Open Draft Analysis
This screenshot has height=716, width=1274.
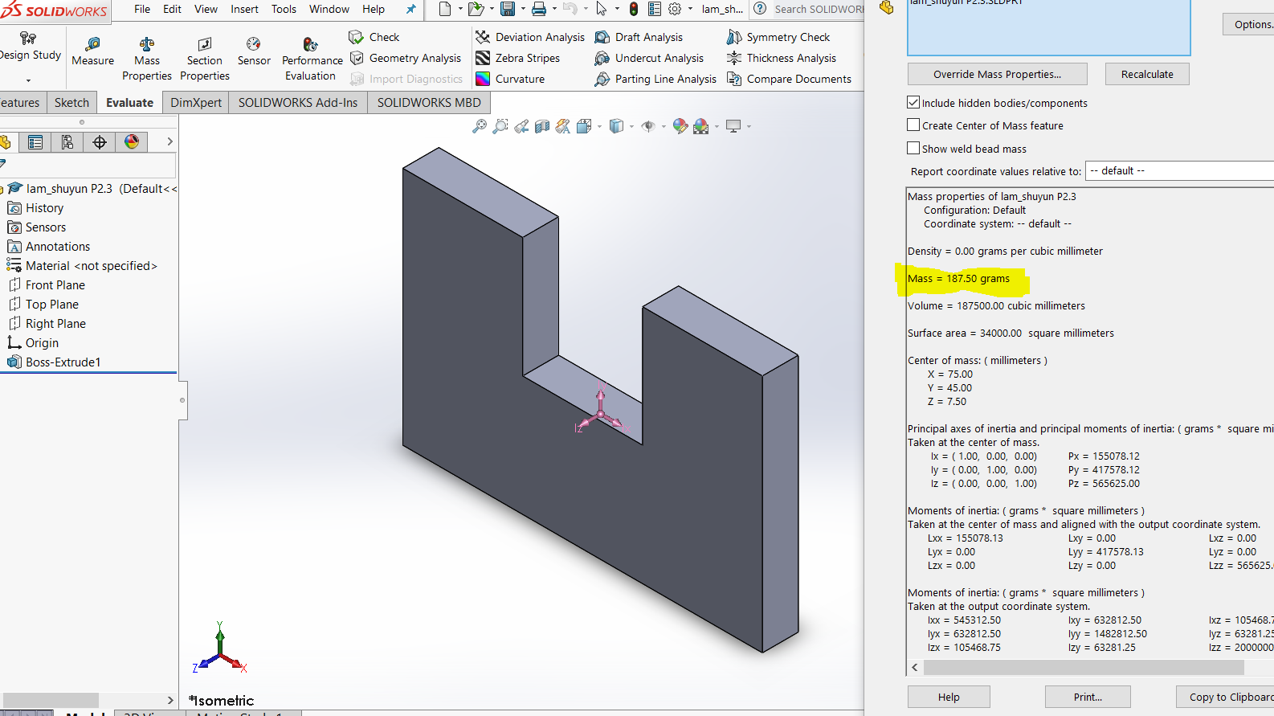pyautogui.click(x=639, y=37)
